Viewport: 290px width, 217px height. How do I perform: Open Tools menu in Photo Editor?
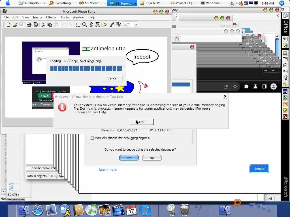coord(65,17)
